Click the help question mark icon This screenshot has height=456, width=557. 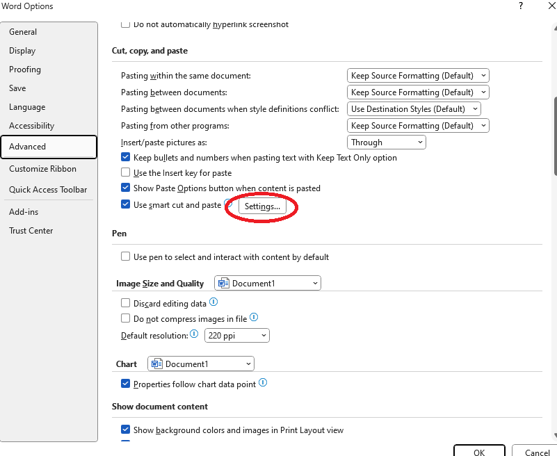coord(520,6)
